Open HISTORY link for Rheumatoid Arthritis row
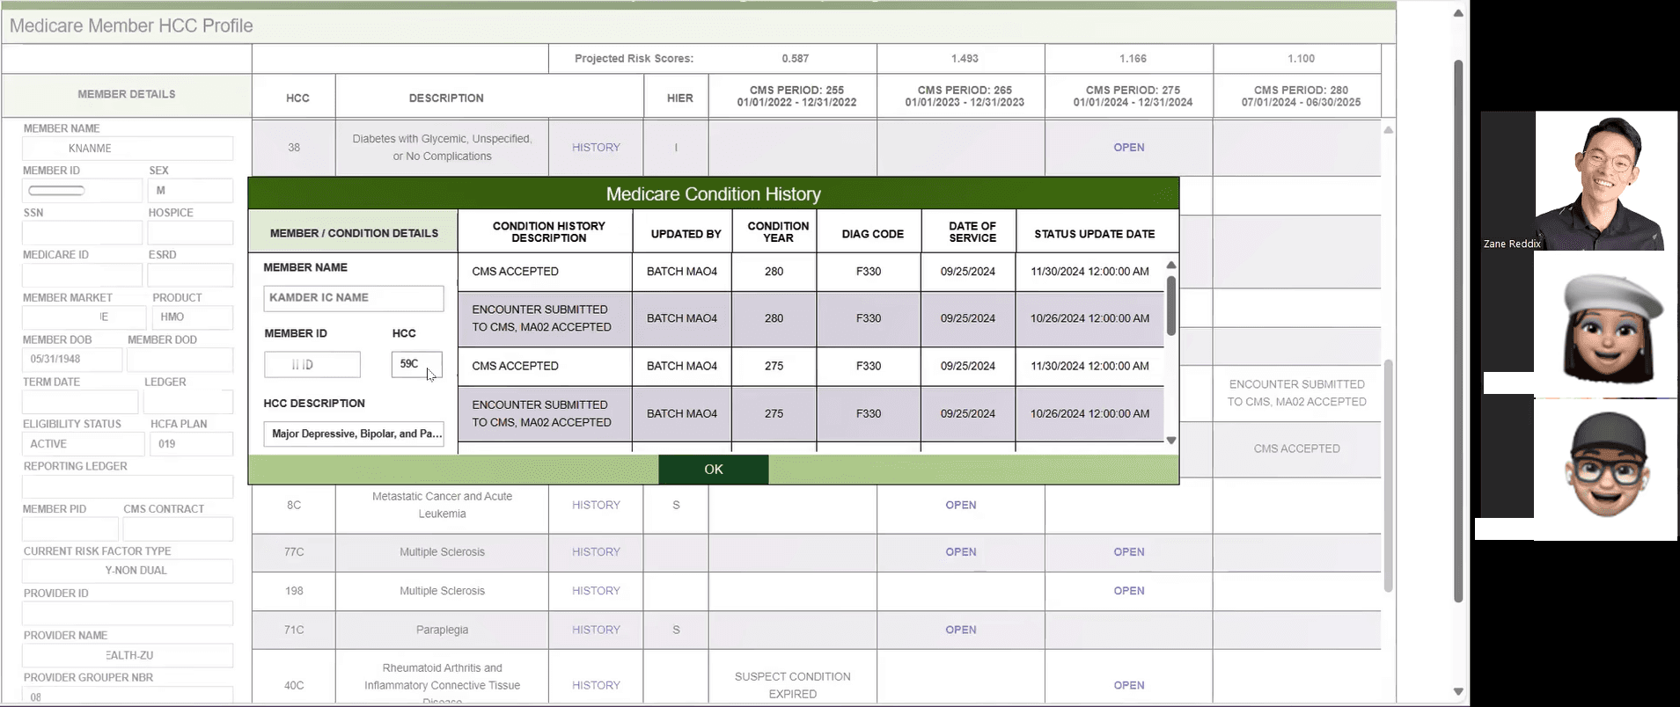This screenshot has height=707, width=1680. coord(596,685)
